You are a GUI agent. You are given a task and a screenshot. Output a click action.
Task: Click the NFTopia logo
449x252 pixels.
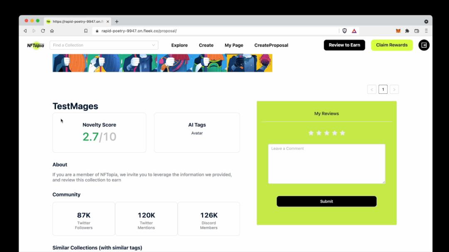(35, 45)
